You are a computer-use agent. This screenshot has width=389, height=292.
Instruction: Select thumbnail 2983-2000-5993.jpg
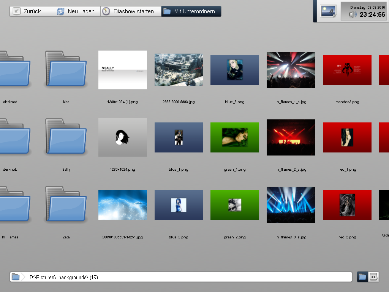pos(179,70)
